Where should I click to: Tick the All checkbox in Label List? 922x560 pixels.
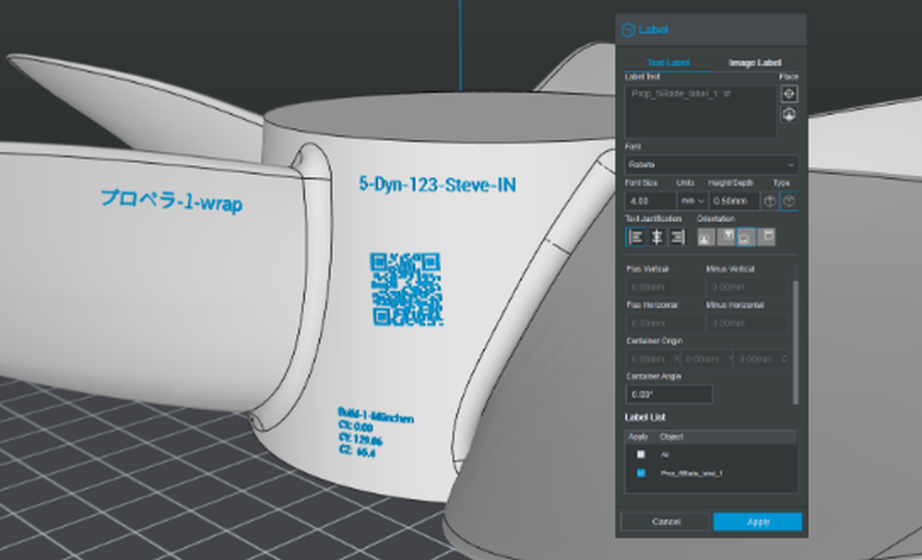tap(641, 454)
